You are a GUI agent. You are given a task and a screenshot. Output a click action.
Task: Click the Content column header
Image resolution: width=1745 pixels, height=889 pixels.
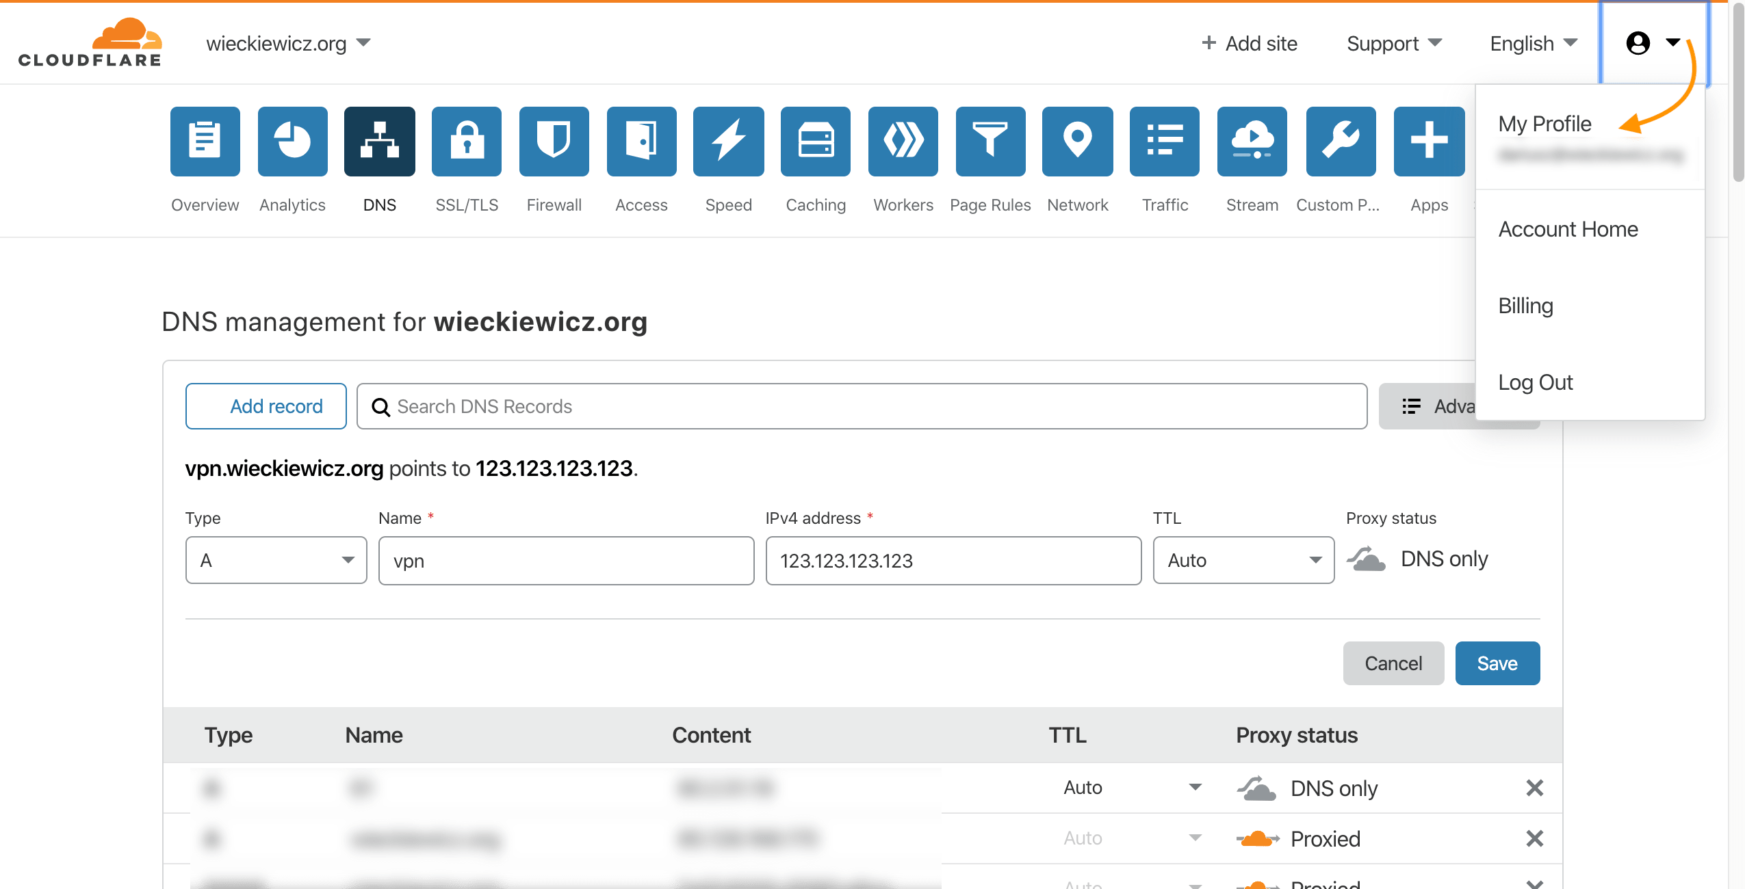(711, 735)
